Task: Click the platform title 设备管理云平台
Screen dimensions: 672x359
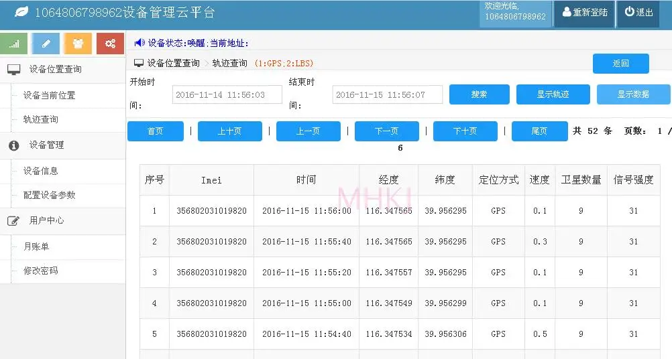Action: [x=169, y=12]
